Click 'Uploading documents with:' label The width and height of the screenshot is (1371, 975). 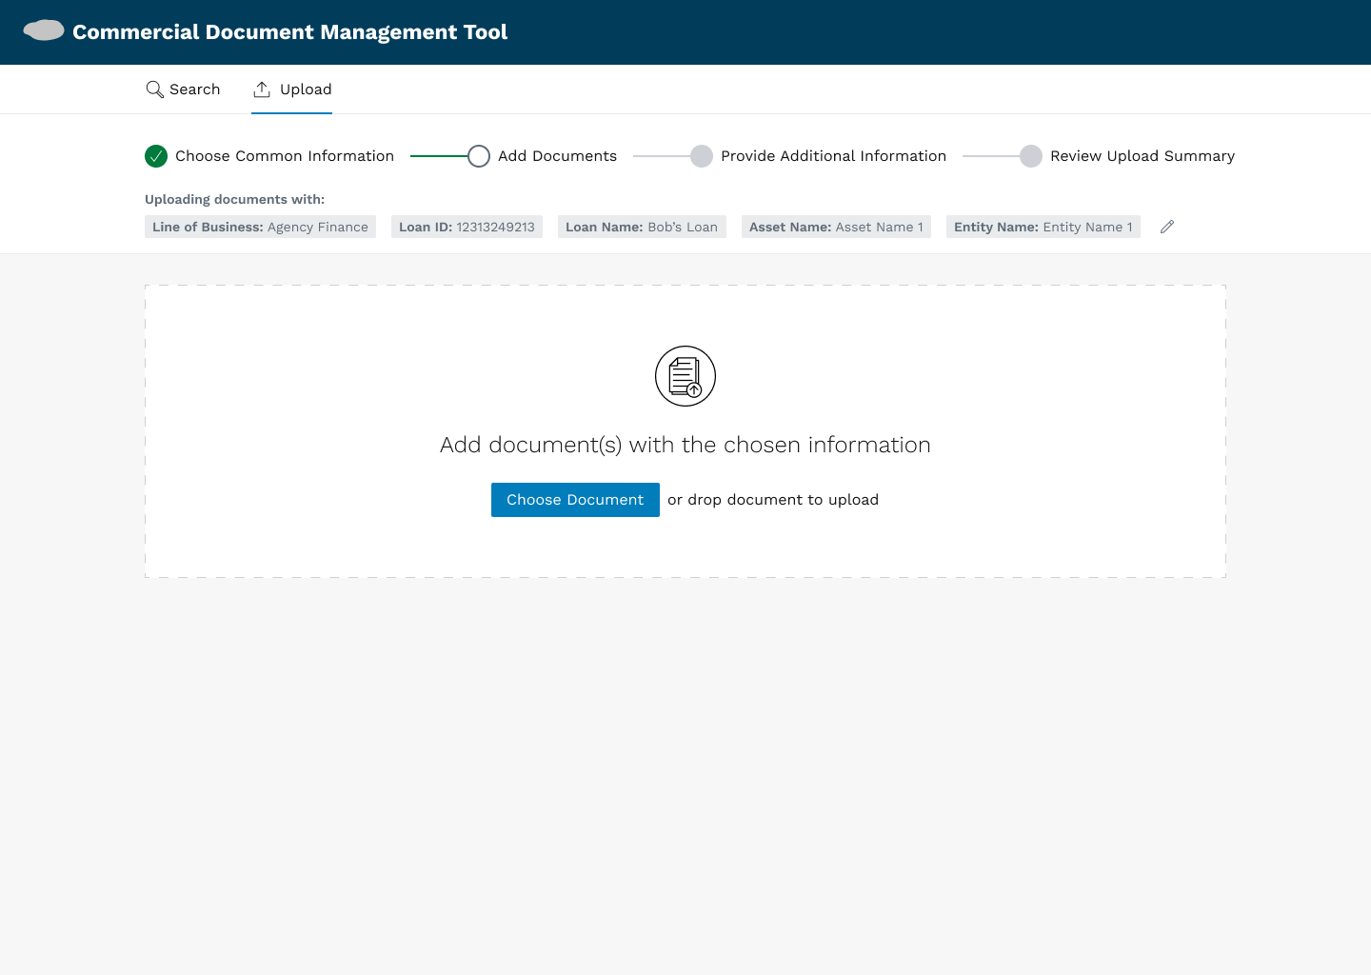coord(234,199)
